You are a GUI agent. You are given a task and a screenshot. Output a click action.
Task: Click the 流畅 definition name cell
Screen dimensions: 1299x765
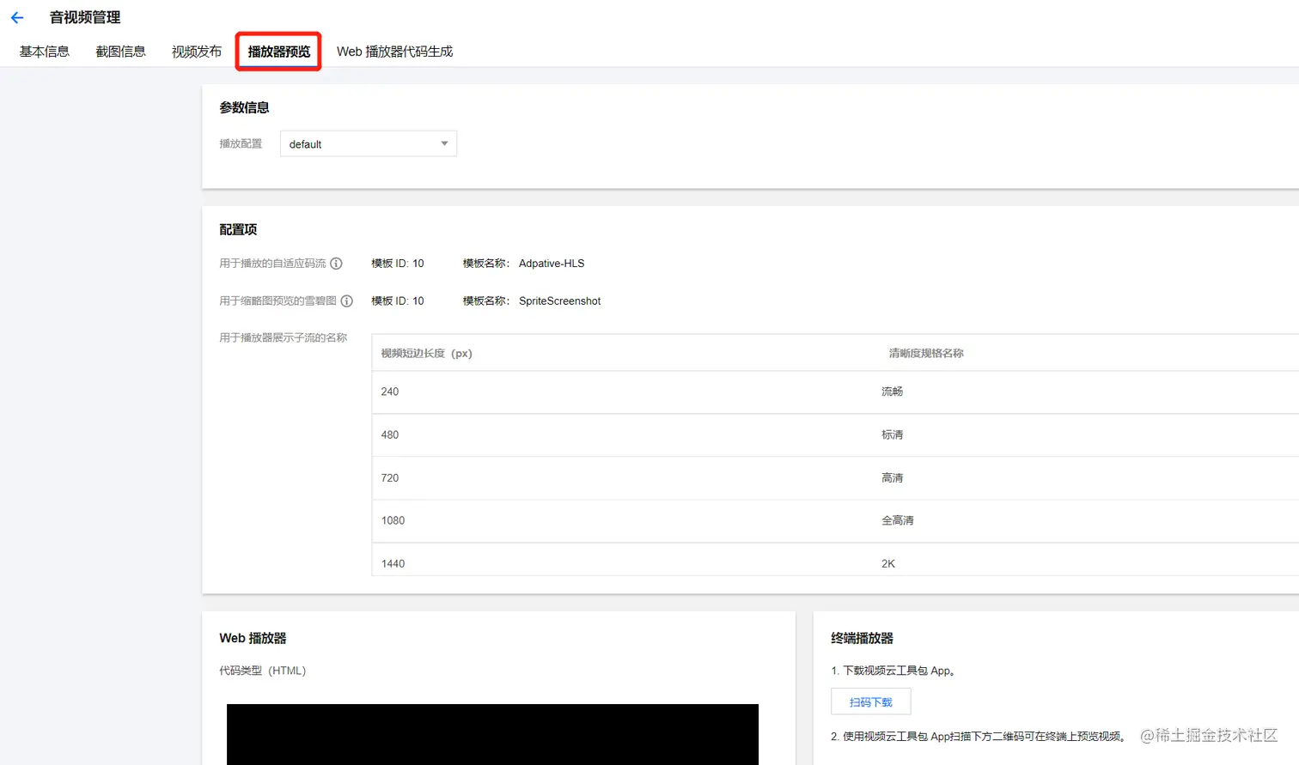[x=893, y=392]
